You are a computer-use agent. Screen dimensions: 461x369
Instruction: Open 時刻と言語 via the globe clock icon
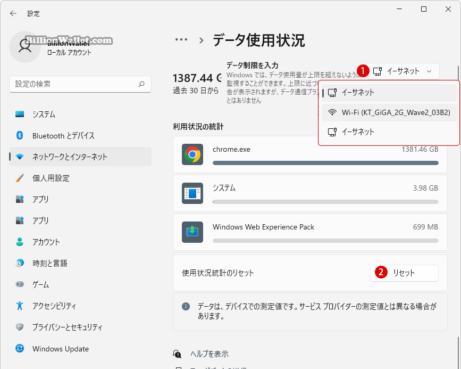20,263
